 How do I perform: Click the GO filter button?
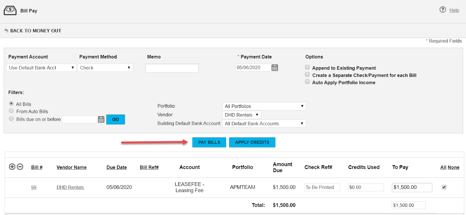click(116, 119)
